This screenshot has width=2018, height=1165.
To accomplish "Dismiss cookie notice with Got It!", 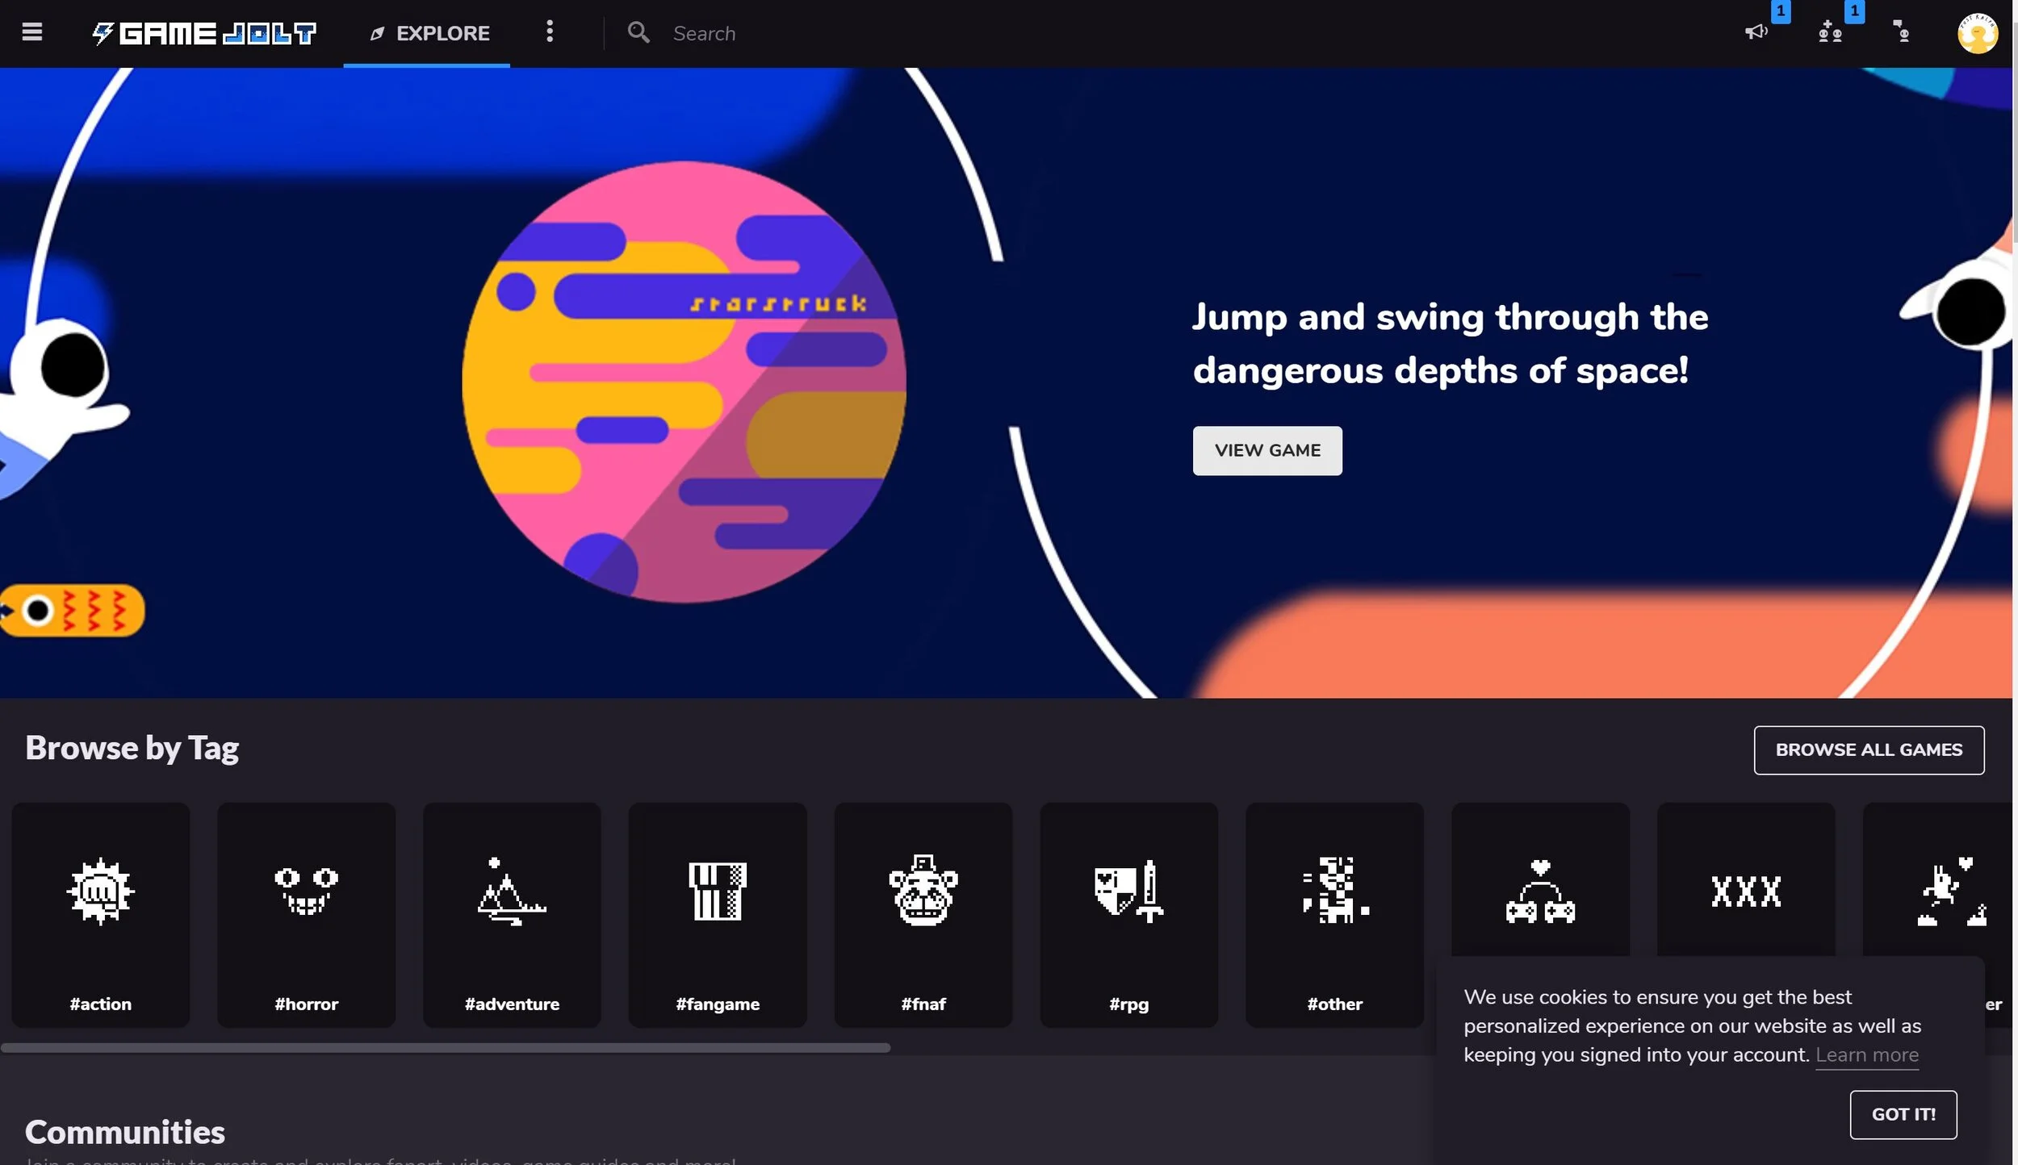I will (x=1903, y=1114).
